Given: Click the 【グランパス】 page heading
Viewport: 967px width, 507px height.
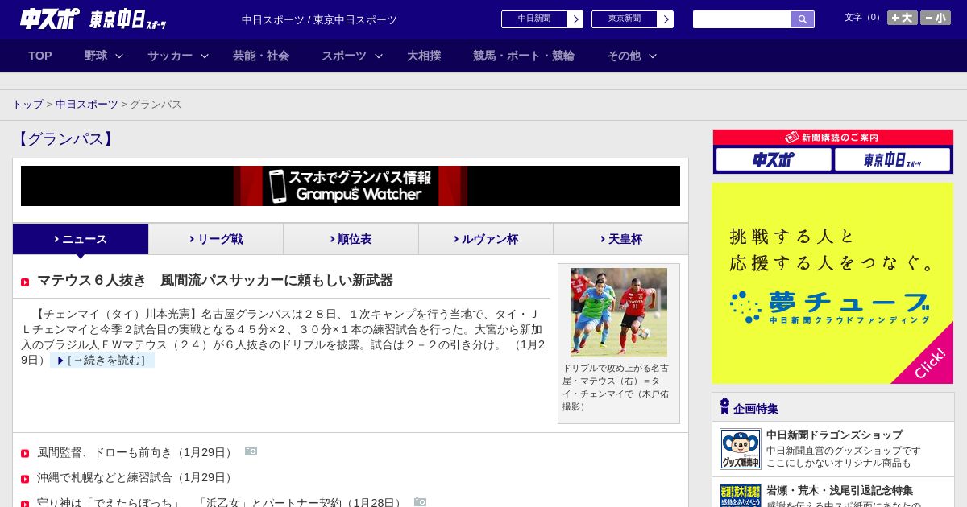Looking at the screenshot, I should [66, 139].
